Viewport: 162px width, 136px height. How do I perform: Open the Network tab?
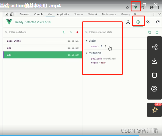click(x=93, y=14)
